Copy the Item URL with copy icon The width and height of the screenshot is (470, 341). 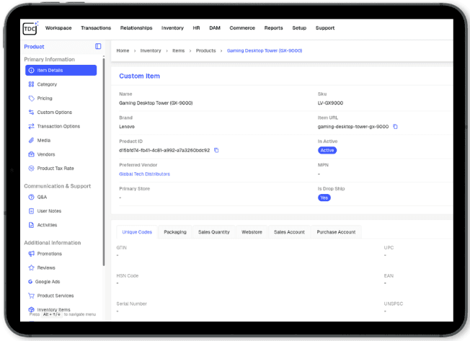[x=395, y=126]
